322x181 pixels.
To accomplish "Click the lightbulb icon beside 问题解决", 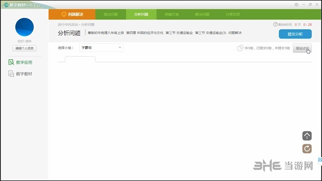I will click(x=64, y=14).
